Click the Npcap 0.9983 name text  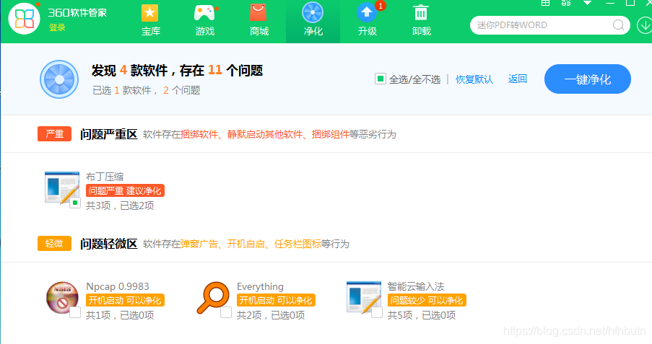[118, 286]
